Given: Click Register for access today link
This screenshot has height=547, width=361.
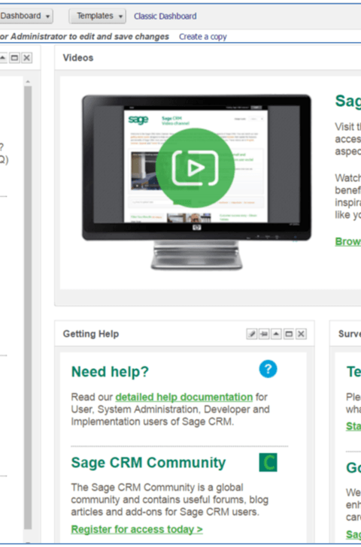Looking at the screenshot, I should (137, 529).
